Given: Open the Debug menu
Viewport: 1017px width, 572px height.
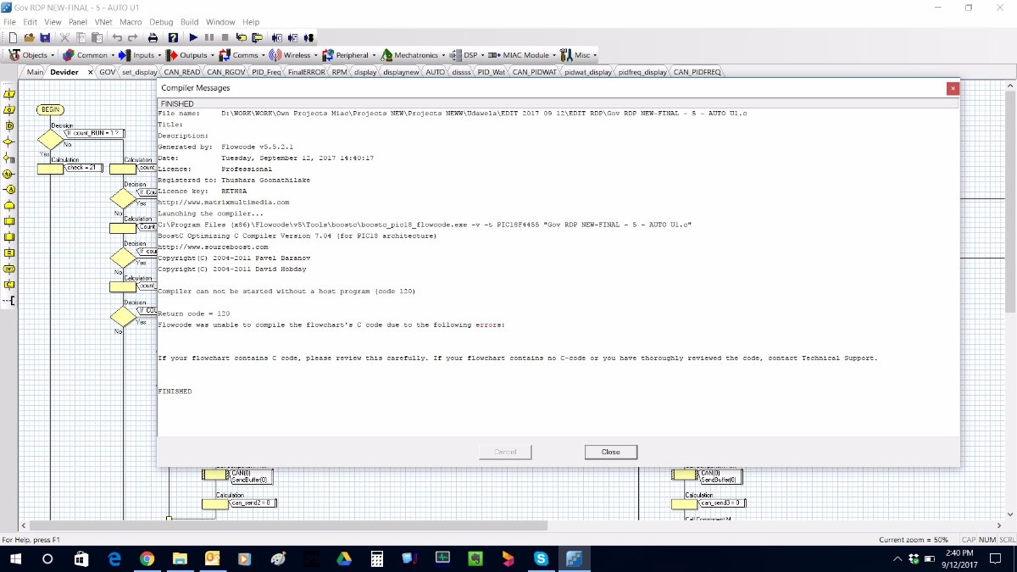Looking at the screenshot, I should (161, 21).
